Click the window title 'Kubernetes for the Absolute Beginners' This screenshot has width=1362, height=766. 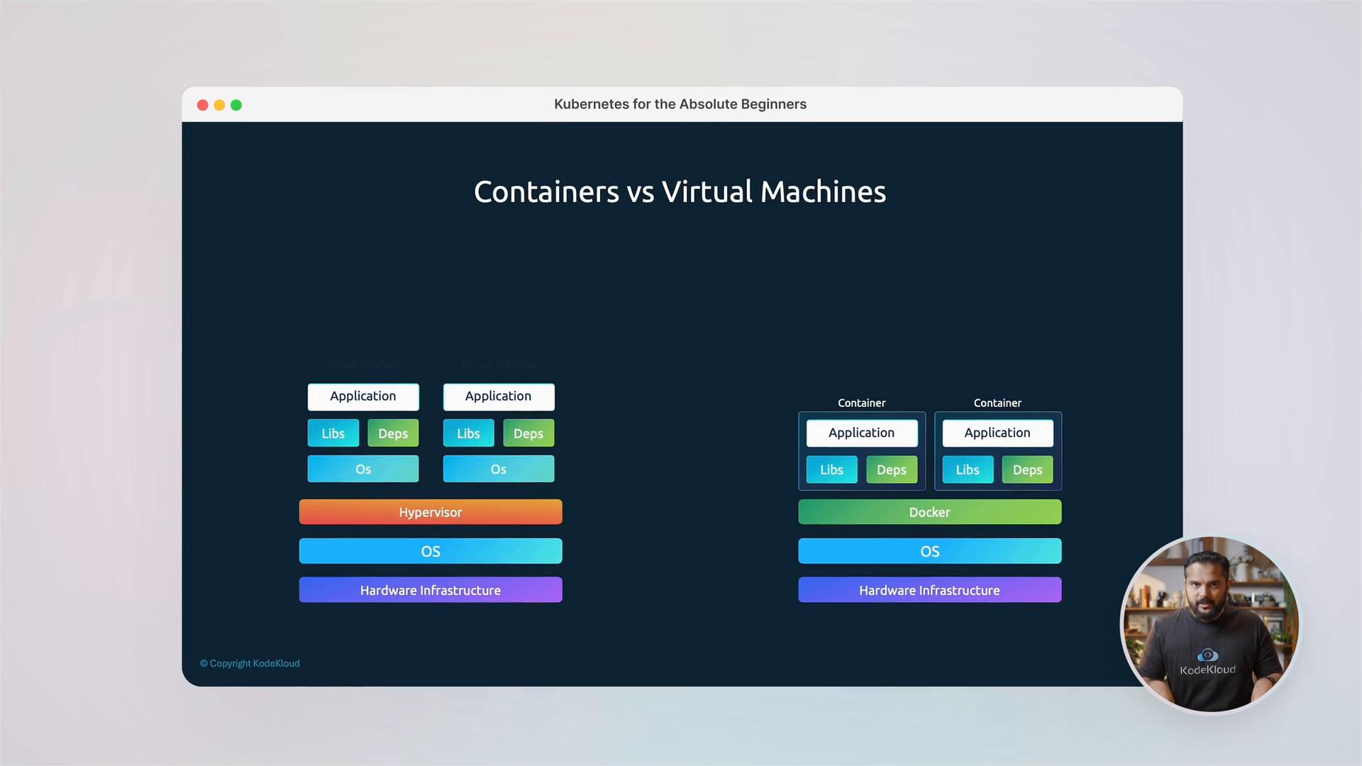(x=680, y=104)
